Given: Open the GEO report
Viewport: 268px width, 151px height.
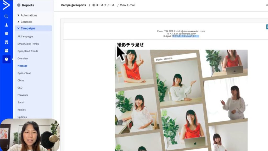Looking at the screenshot, I should coord(20,88).
